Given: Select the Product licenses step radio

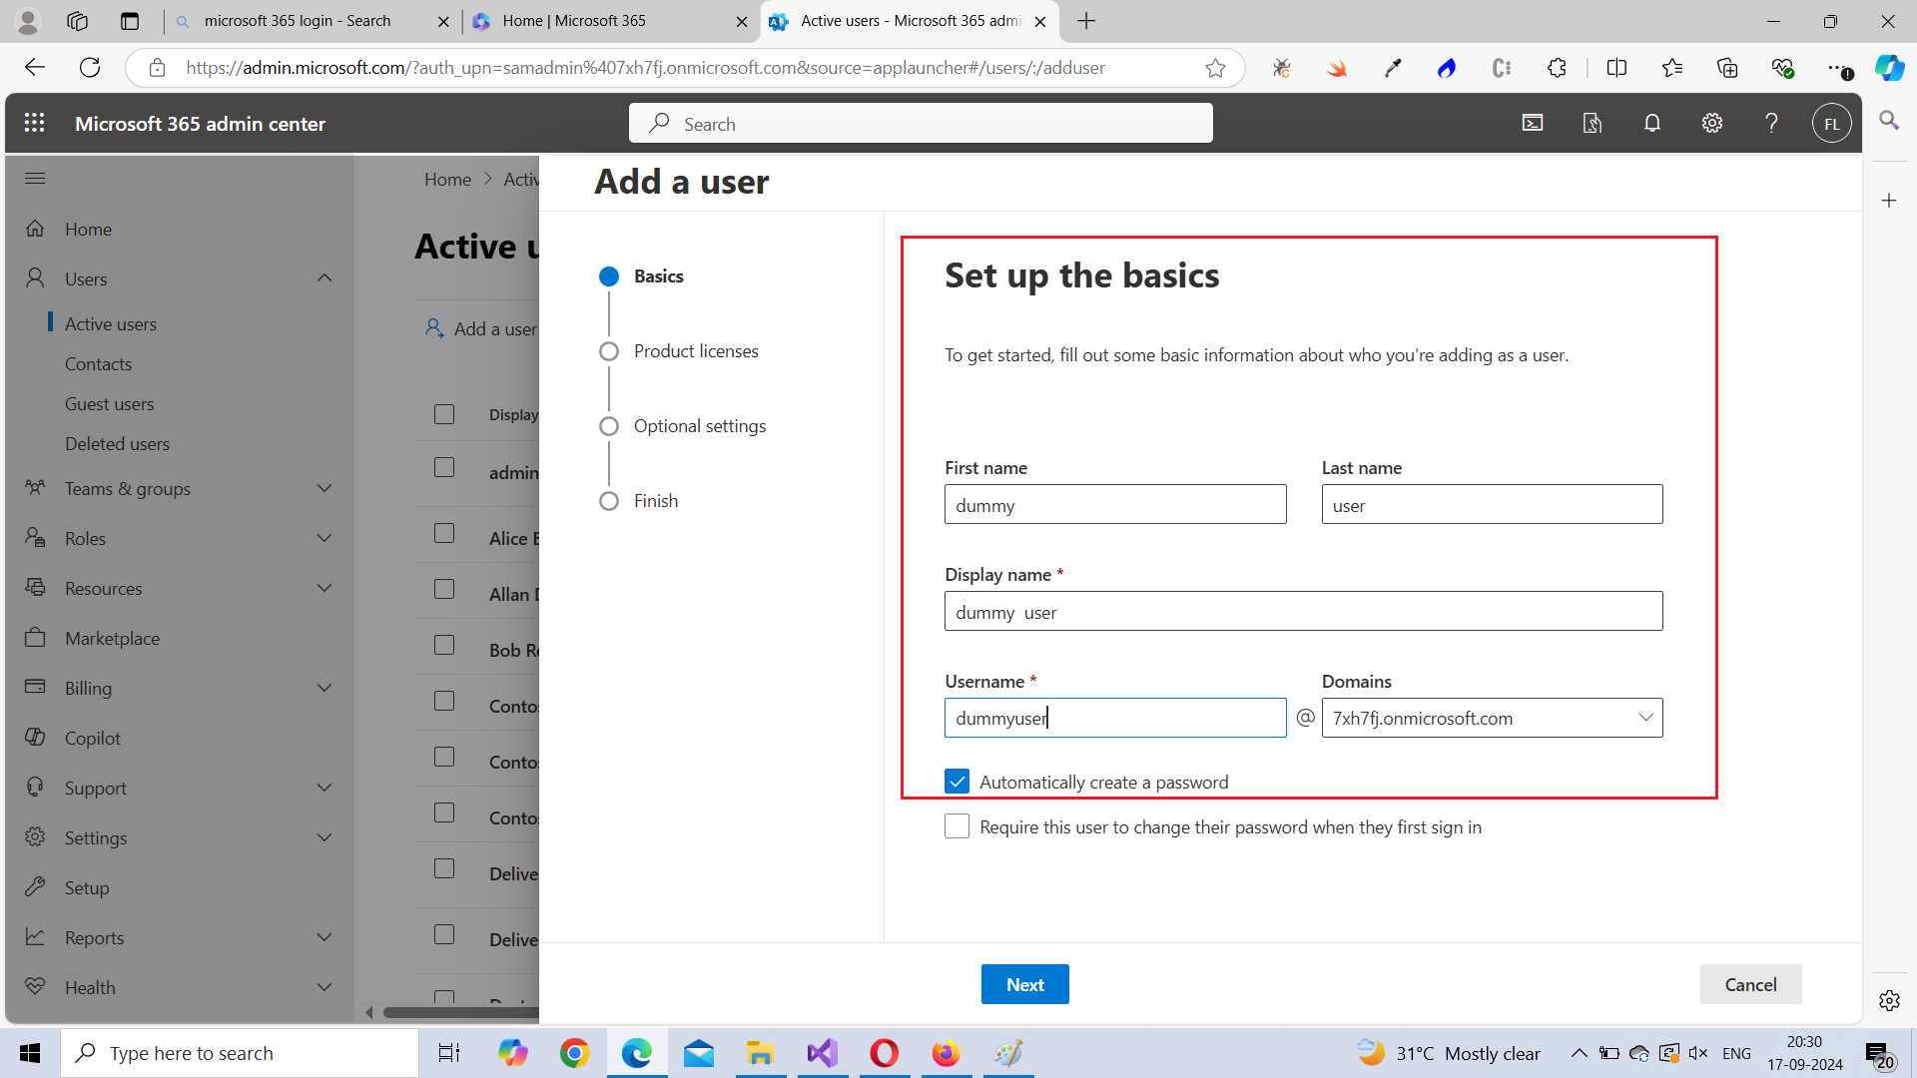Looking at the screenshot, I should tap(609, 351).
